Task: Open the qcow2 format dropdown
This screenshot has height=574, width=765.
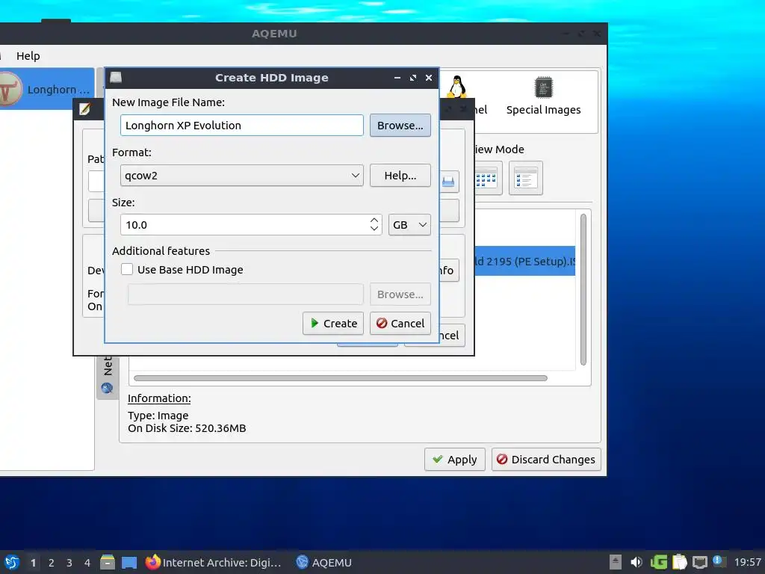Action: pyautogui.click(x=241, y=175)
